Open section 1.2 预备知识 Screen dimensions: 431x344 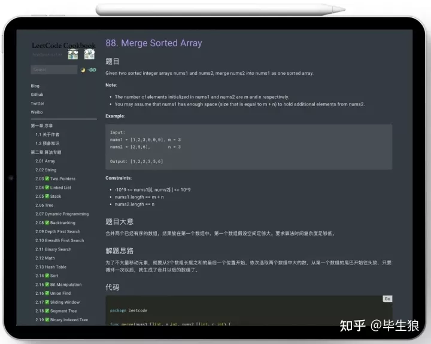pyautogui.click(x=47, y=143)
